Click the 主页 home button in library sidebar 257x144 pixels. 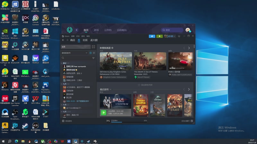pos(76,47)
